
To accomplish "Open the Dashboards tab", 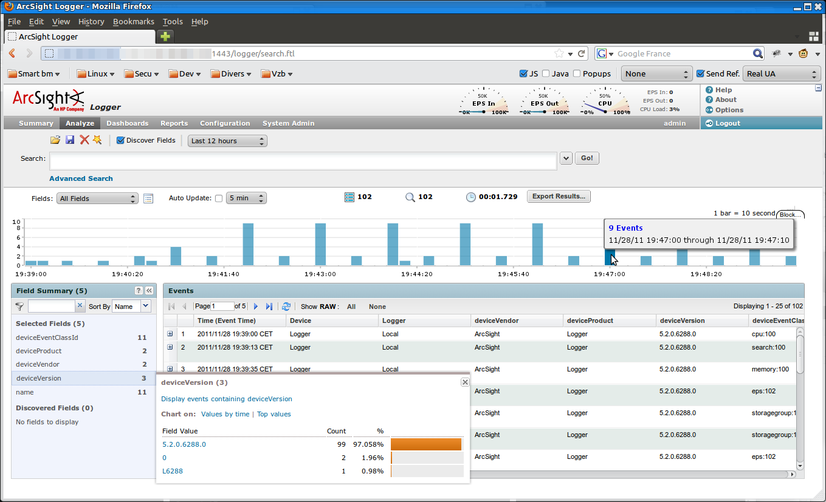I will point(127,123).
